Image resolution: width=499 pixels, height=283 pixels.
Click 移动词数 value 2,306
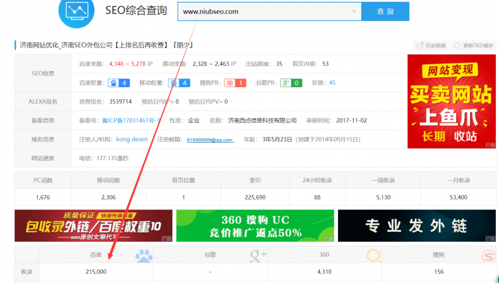pyautogui.click(x=109, y=198)
